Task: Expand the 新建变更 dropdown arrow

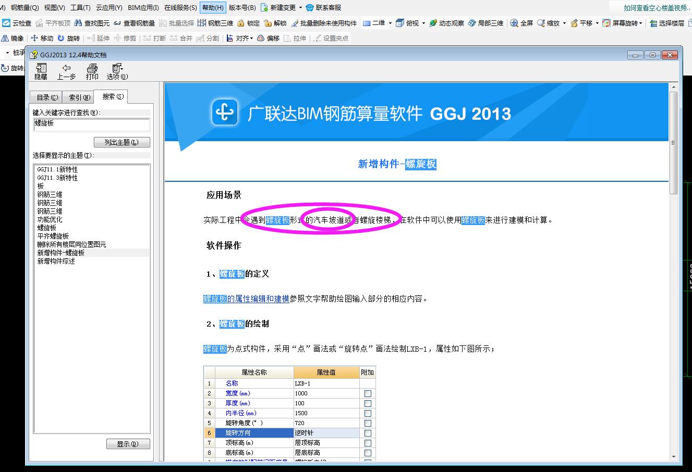Action: click(x=300, y=8)
